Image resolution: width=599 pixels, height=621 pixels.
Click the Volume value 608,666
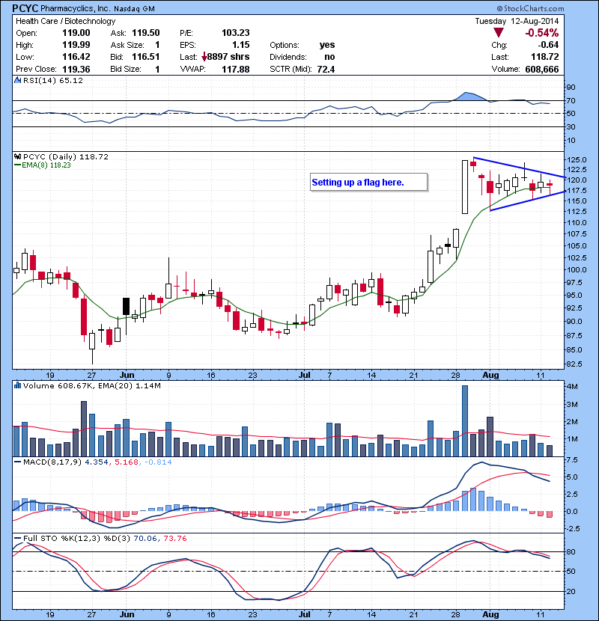tap(542, 70)
